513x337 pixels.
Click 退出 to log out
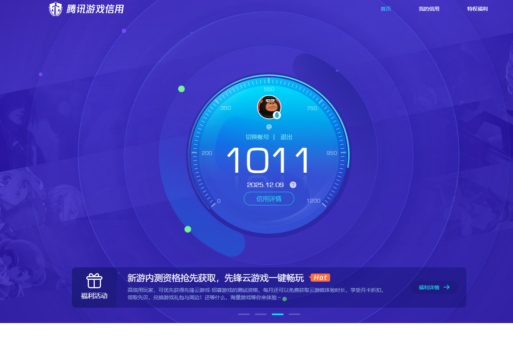286,137
